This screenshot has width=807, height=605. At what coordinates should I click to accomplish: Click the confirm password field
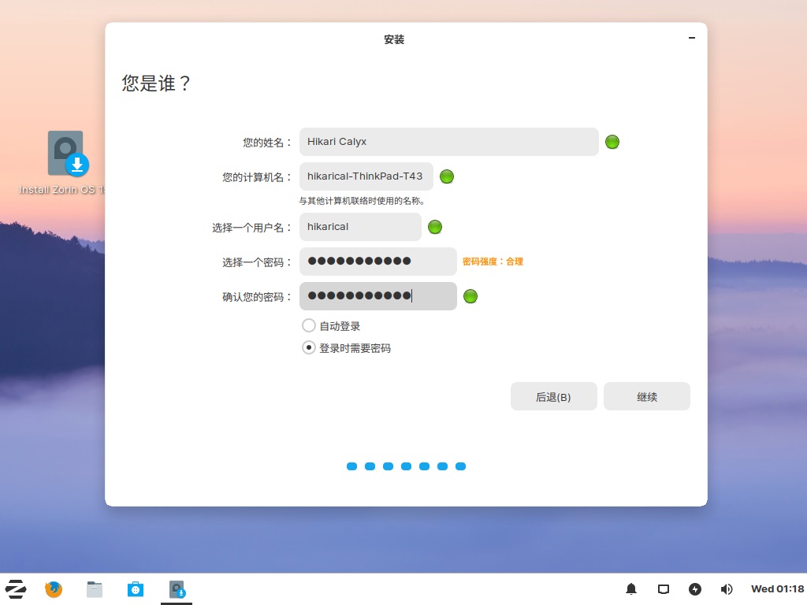click(x=377, y=296)
